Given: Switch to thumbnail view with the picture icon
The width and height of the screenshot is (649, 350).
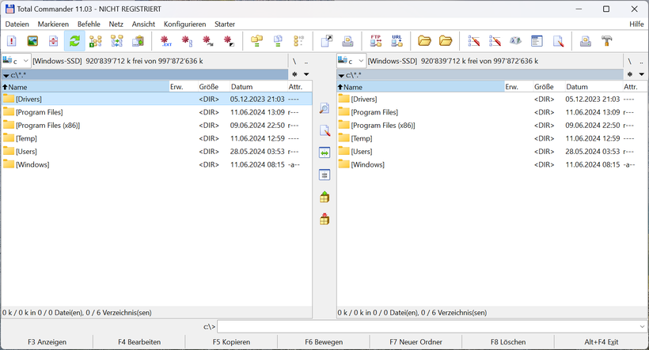Looking at the screenshot, I should pyautogui.click(x=32, y=41).
